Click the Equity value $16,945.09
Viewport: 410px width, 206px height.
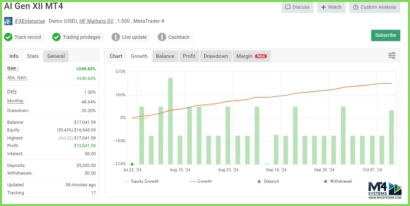pos(85,130)
